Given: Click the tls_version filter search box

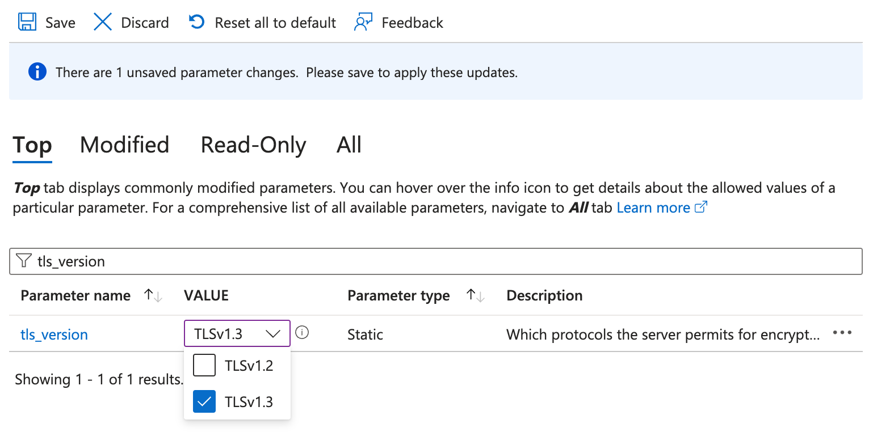Looking at the screenshot, I should coord(436,261).
